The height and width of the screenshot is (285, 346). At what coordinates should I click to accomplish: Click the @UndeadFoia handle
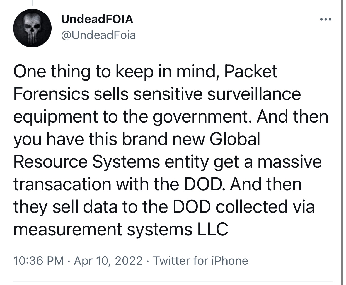point(98,35)
